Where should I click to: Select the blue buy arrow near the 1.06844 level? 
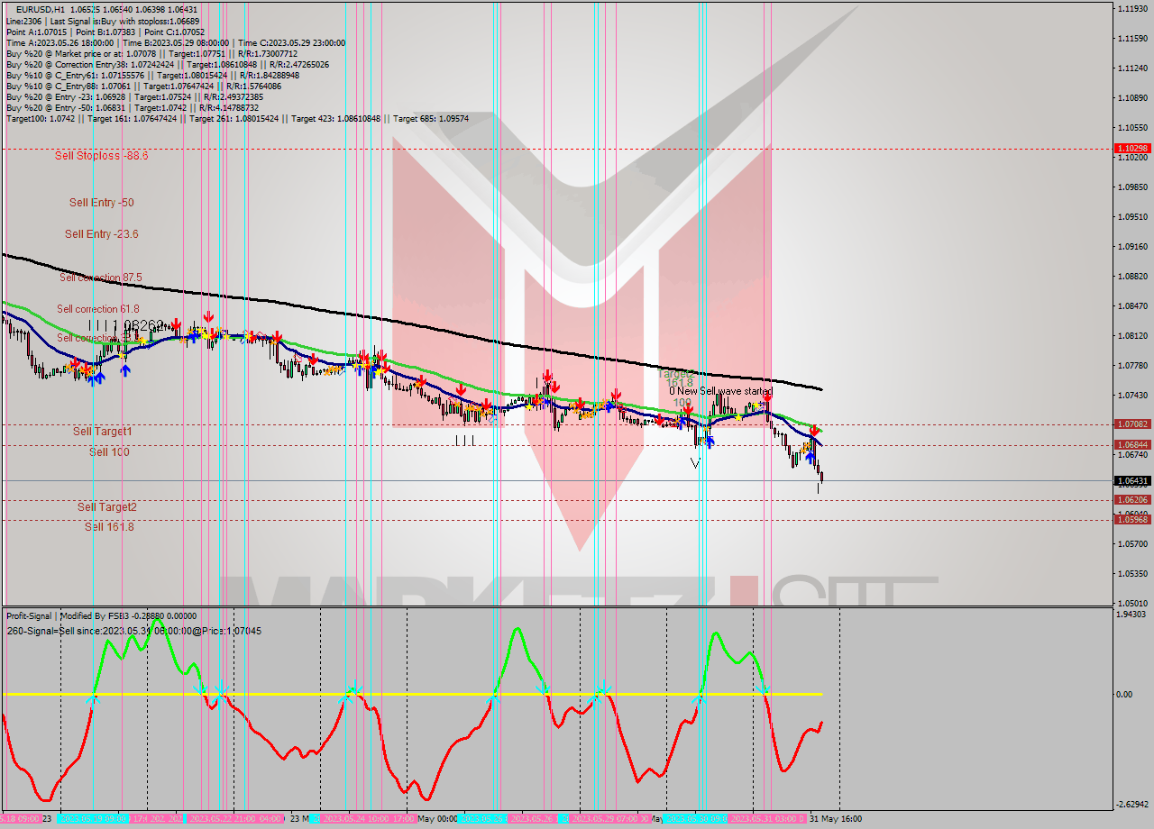(x=810, y=455)
